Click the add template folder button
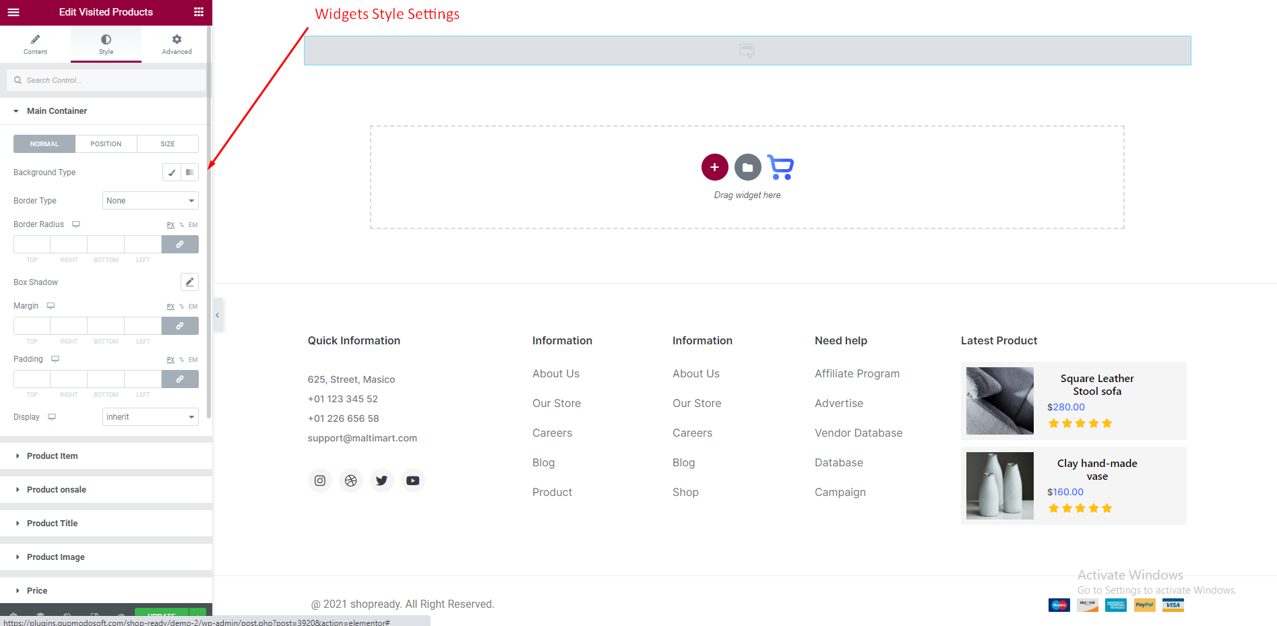Viewport: 1277px width, 626px height. coord(747,167)
